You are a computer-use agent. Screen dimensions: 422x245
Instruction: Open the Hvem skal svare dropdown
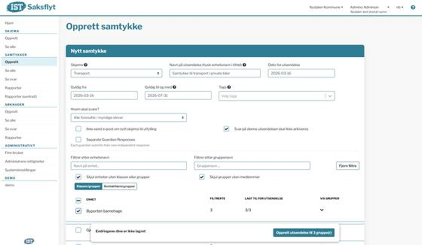click(x=128, y=117)
